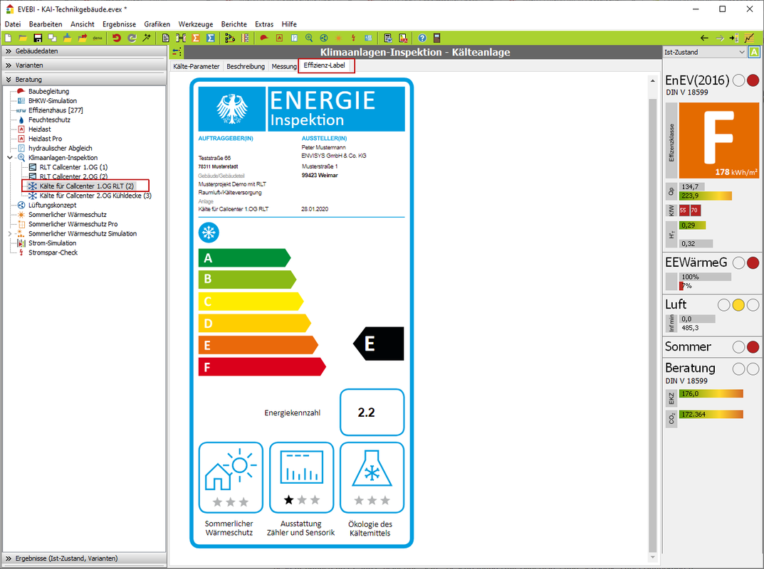Save the project with the floppy disk icon
This screenshot has width=764, height=569.
(x=38, y=38)
